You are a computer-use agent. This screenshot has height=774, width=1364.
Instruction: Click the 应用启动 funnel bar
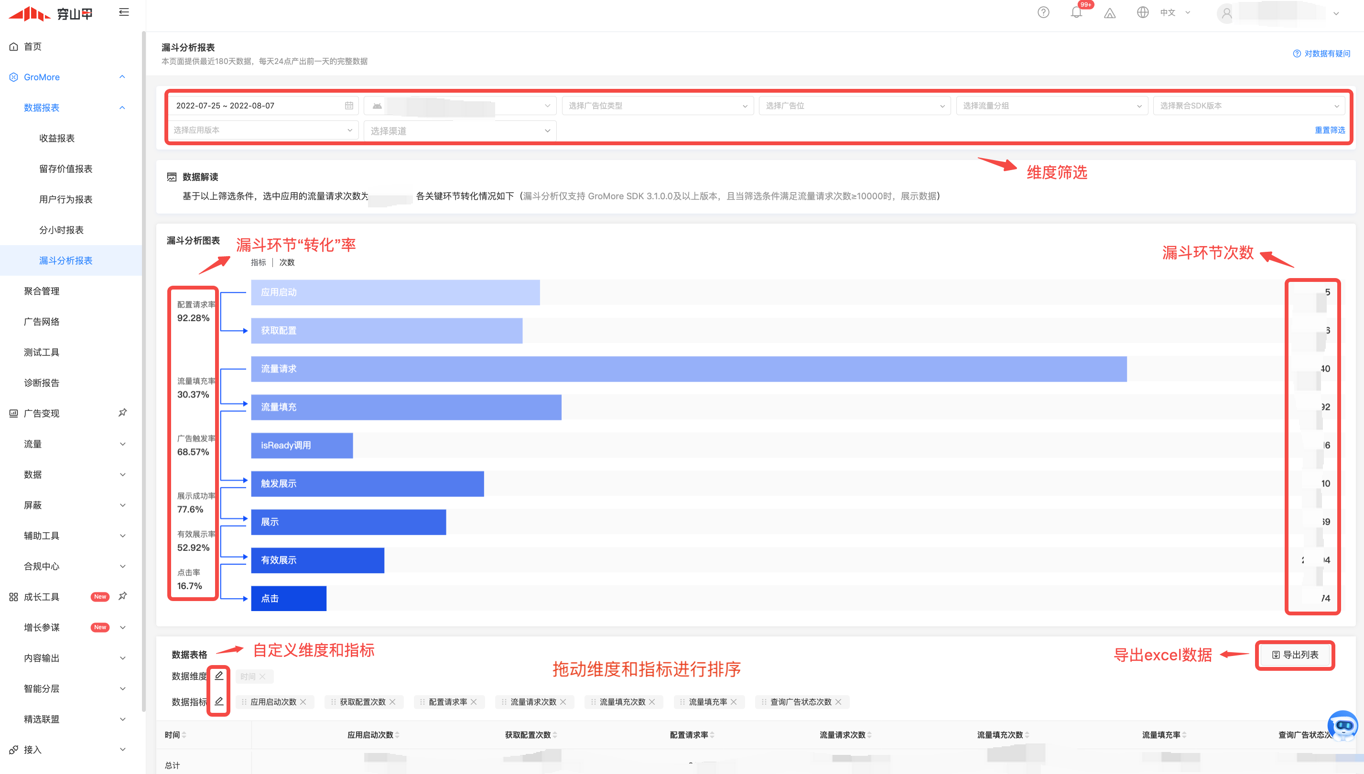tap(395, 292)
